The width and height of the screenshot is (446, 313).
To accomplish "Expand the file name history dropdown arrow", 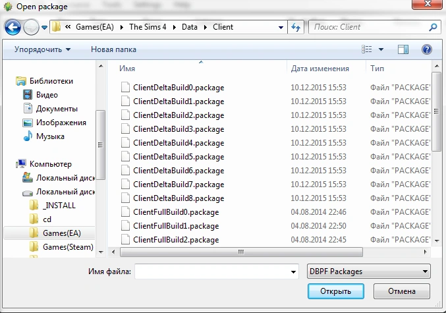I will (293, 271).
